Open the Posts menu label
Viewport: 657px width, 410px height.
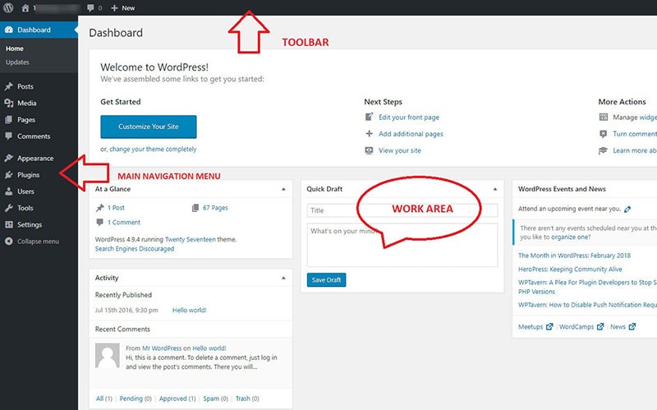(25, 86)
